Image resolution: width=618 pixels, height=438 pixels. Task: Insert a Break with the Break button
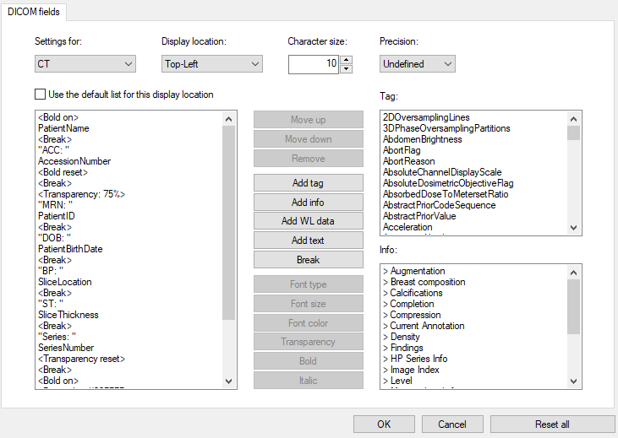(308, 260)
